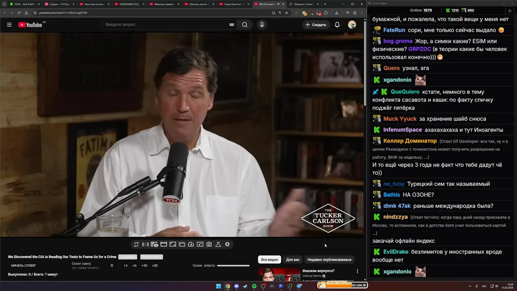517x291 pixels.
Task: Select the Все видео filter chip
Action: (269, 259)
